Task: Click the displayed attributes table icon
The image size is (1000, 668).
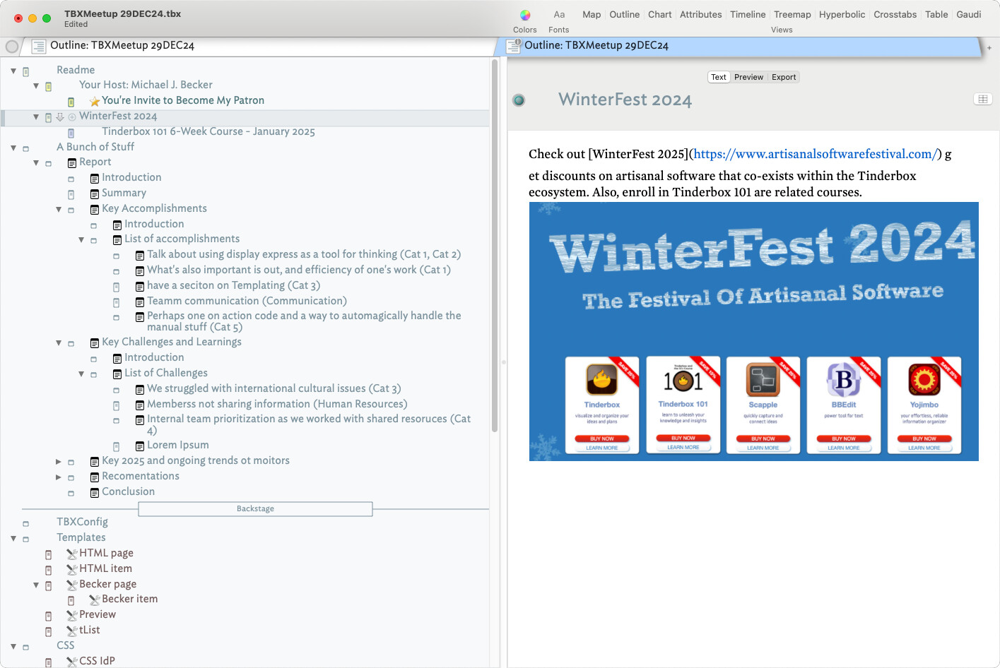Action: (983, 99)
